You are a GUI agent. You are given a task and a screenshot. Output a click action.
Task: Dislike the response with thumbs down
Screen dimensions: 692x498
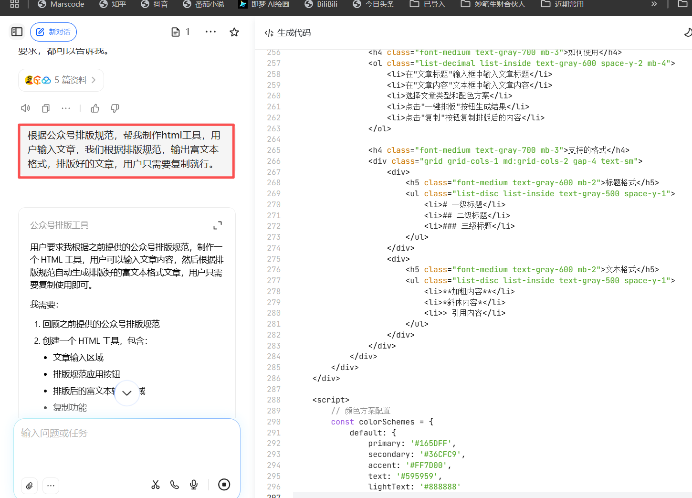click(x=115, y=108)
